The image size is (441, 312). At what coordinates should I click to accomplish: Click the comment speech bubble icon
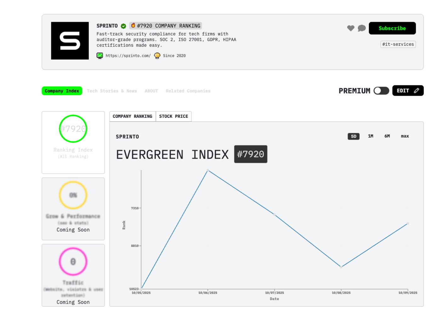coord(362,28)
